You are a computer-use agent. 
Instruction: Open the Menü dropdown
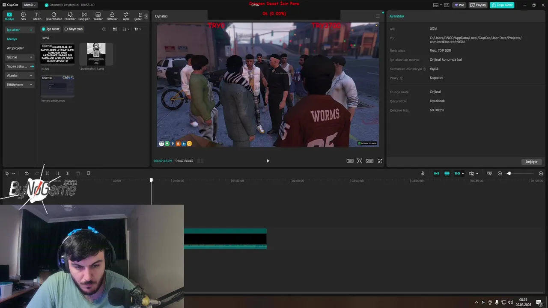(30, 5)
